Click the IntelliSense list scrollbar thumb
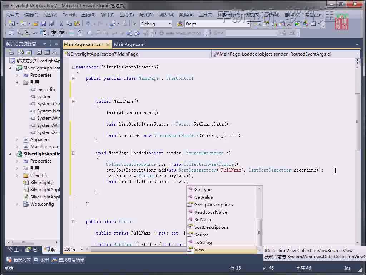Viewport: 366px width, 275px height. tap(259, 232)
